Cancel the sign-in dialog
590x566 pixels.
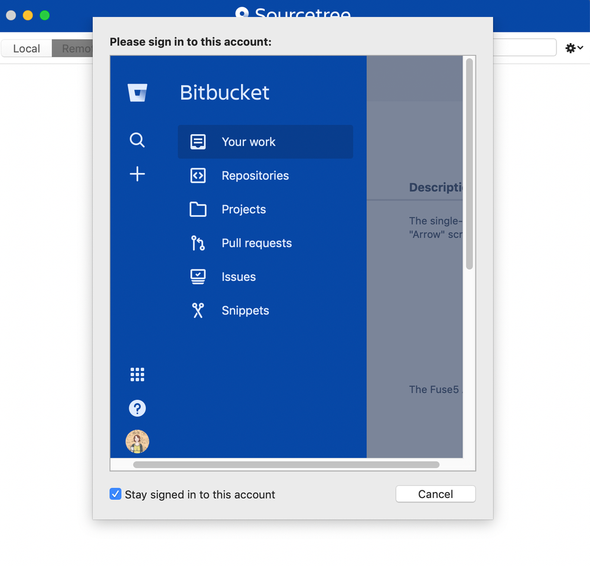[x=435, y=494]
